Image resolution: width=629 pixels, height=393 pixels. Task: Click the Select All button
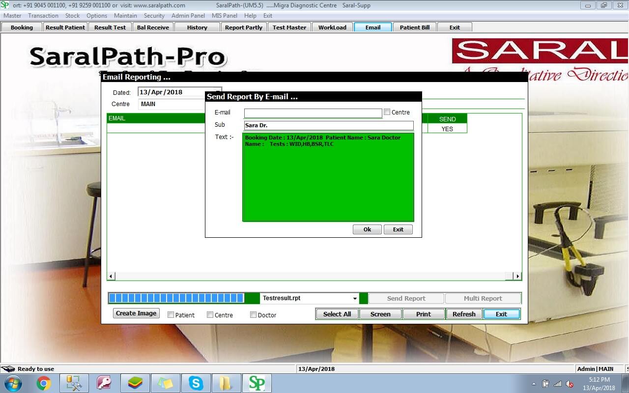click(x=337, y=314)
